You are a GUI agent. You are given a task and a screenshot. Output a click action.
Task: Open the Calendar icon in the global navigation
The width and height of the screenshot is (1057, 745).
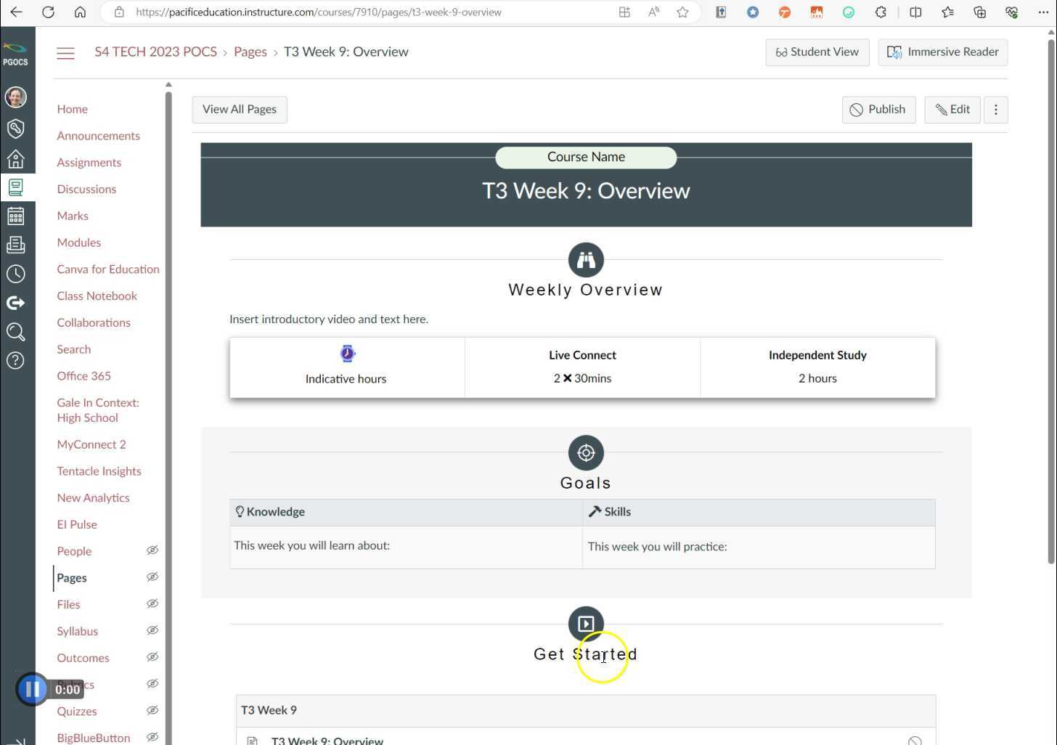[16, 216]
